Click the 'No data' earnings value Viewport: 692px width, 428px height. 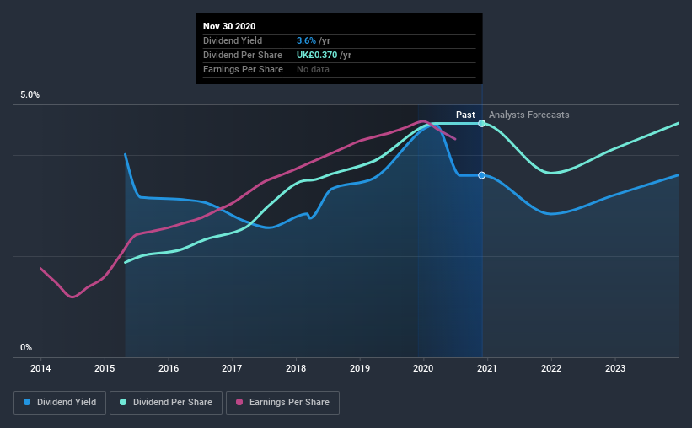(313, 69)
